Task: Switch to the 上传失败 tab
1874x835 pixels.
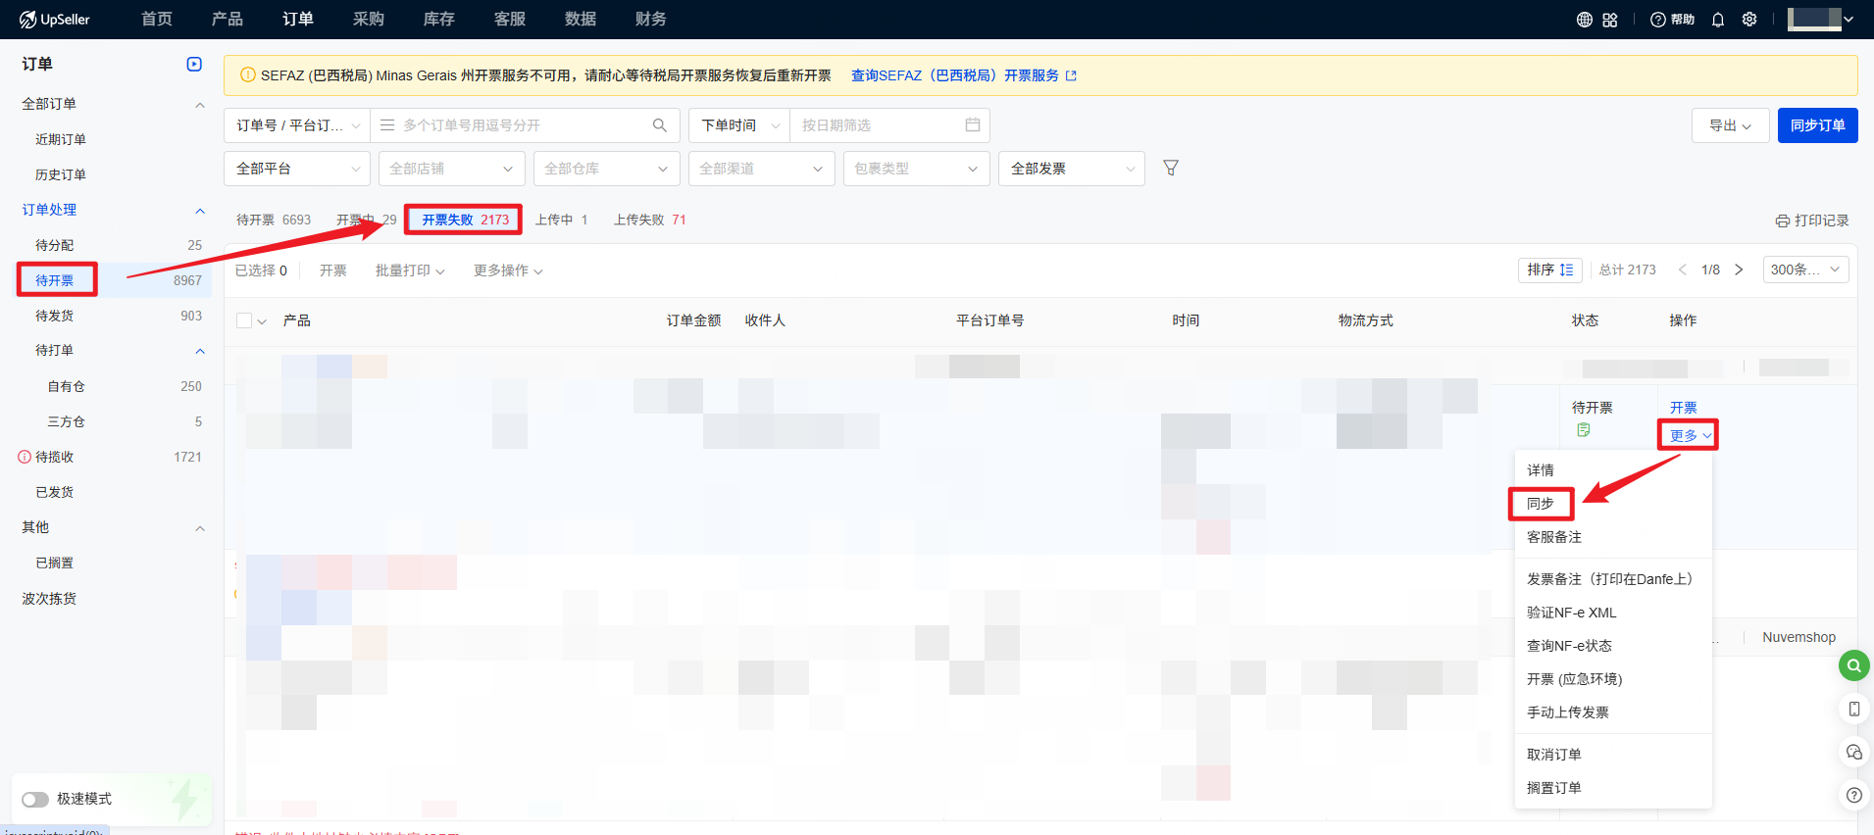Action: 649,220
